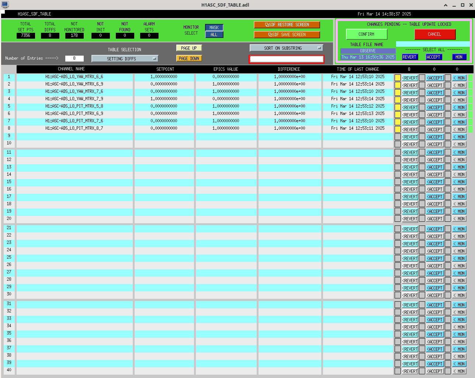Screen dimensions: 475x378
Task: Accept row 3 H1:ASC-ADS_LO_YAW_MTRX_7_6
Action: pyautogui.click(x=435, y=93)
